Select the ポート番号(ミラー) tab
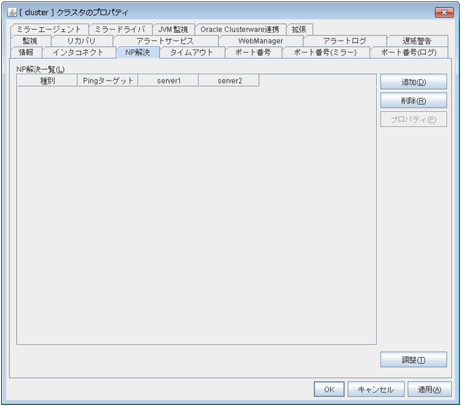The height and width of the screenshot is (406, 461). click(x=325, y=52)
